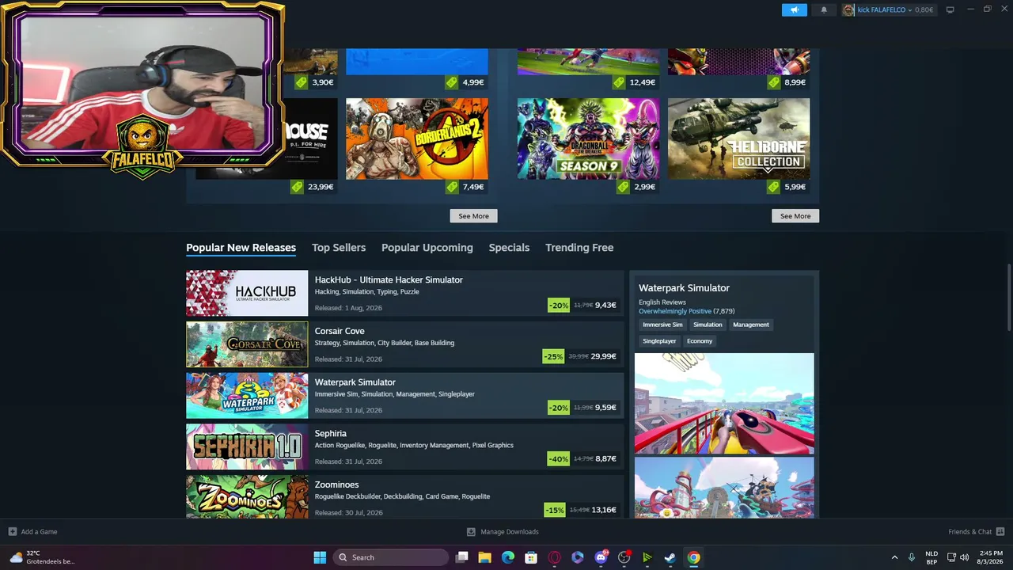Screen dimensions: 1013x570
Task: Open the Friends & Chat icon
Action: click(1000, 531)
